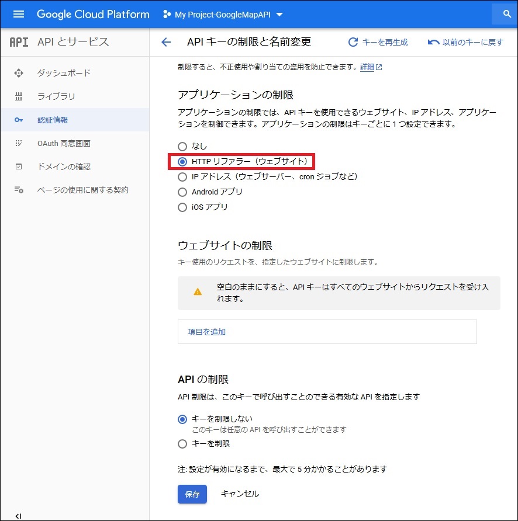Open ダッシュボード in the sidebar

click(x=75, y=73)
